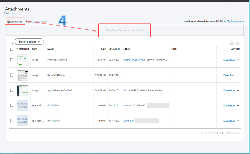
Task: Click the Attachments paperclip icon
Action: pyautogui.click(x=9, y=22)
